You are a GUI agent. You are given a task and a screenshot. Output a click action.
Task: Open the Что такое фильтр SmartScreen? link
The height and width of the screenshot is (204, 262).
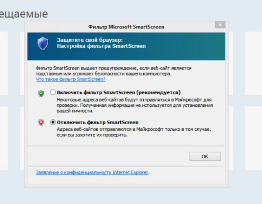coord(70,79)
